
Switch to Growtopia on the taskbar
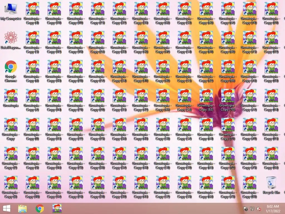click(57, 208)
